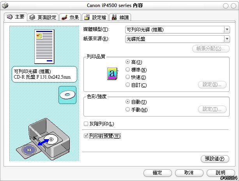Expand the 紙張來源 dropdown arrow
The image size is (239, 181).
tap(227, 39)
